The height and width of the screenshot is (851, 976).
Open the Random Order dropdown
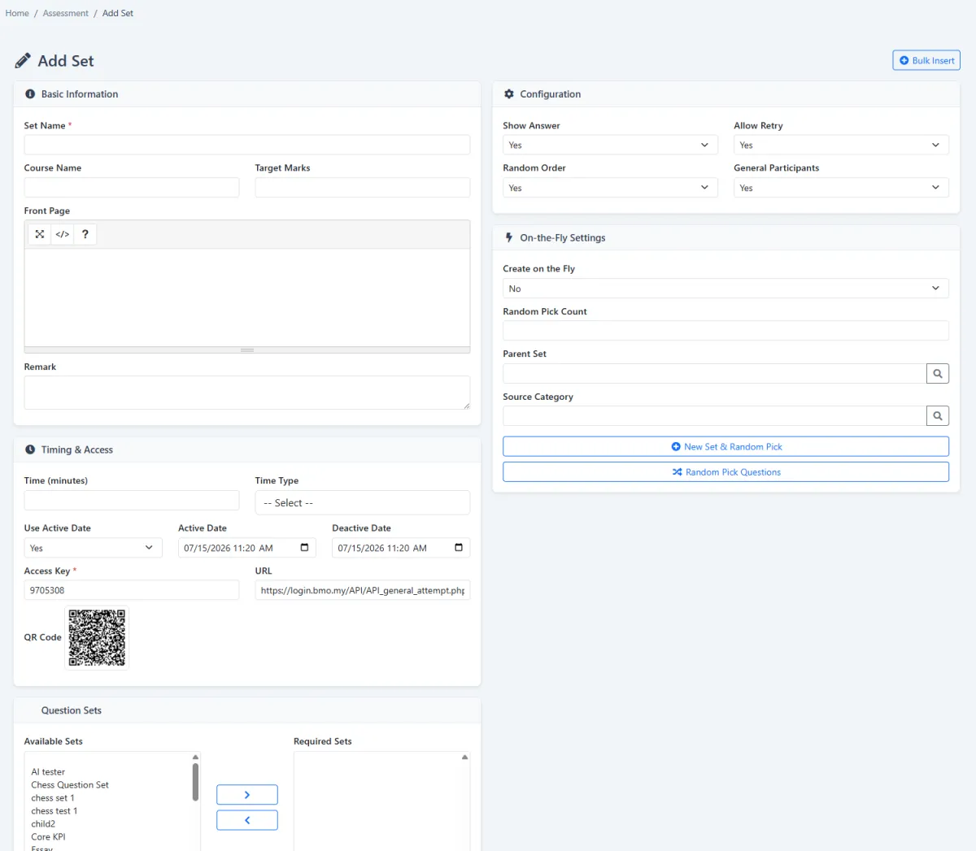610,188
